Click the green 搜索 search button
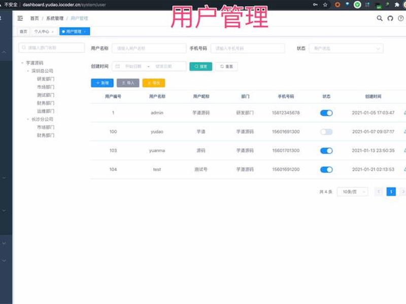Image resolution: width=406 pixels, height=304 pixels. coord(200,66)
